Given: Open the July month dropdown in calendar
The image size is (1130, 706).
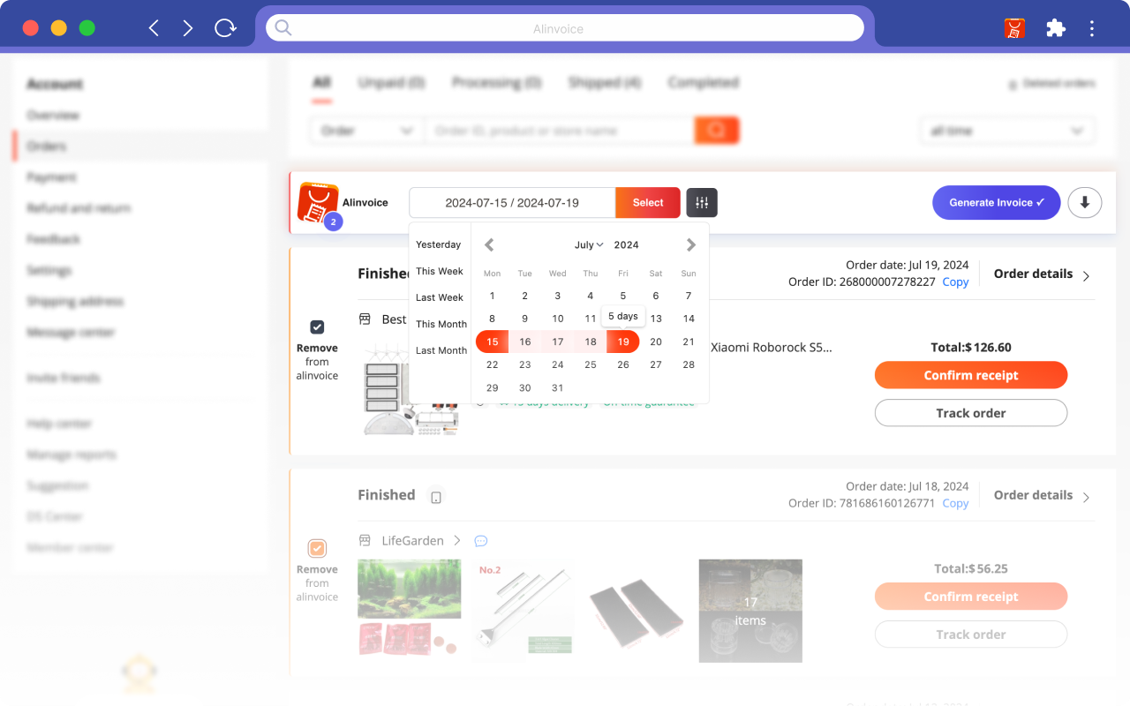Looking at the screenshot, I should pos(588,244).
